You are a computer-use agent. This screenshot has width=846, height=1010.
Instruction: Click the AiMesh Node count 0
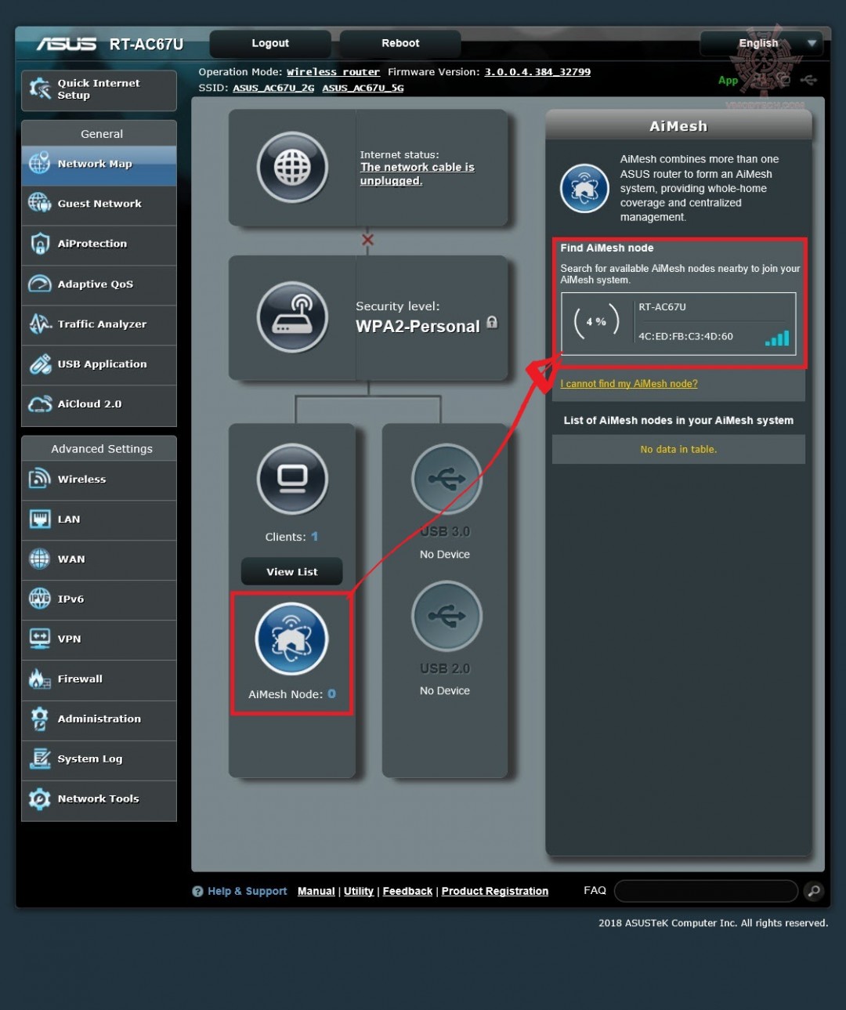tap(331, 694)
